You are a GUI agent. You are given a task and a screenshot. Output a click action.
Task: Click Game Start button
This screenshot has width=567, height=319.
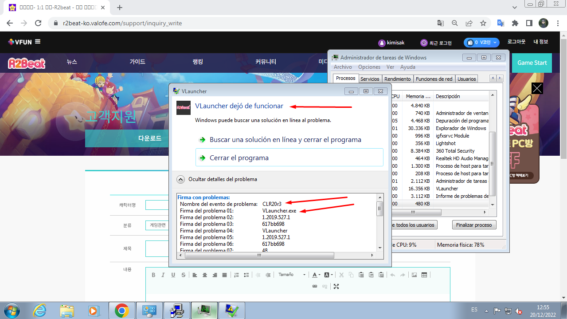coord(532,63)
